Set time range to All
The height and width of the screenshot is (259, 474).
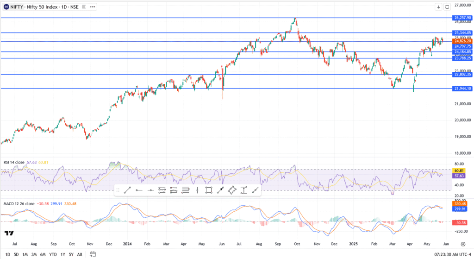pos(80,254)
